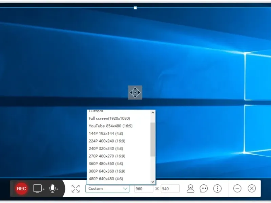Image resolution: width=271 pixels, height=203 pixels.
Task: Click the resolution list scrollbar thumb
Action: coord(153,139)
